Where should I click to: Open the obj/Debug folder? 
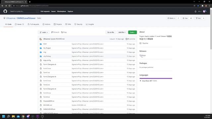click(47, 56)
